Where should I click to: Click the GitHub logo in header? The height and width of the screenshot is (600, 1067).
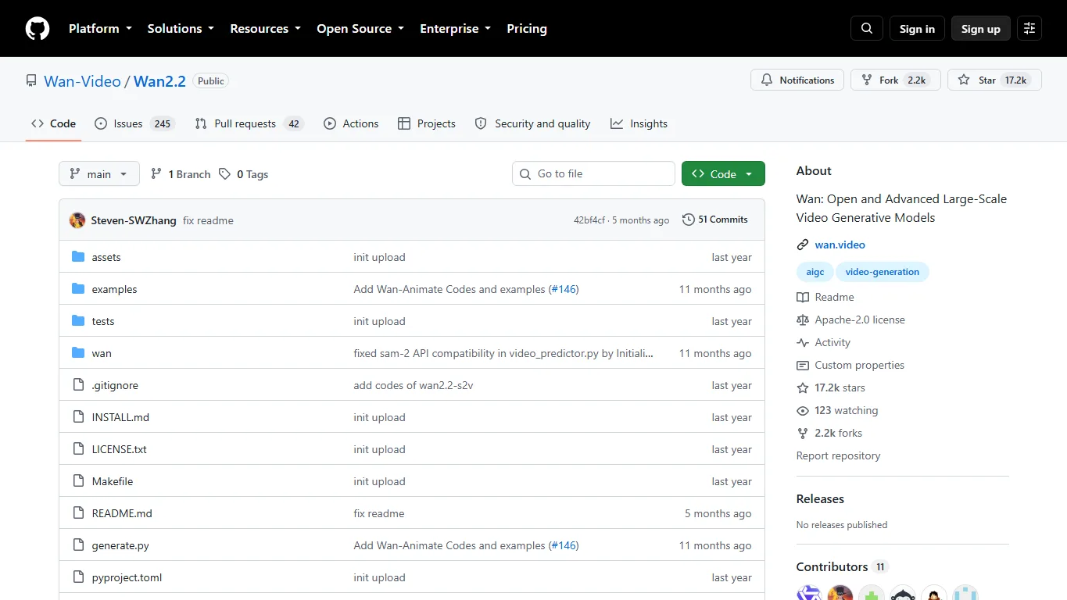[38, 29]
